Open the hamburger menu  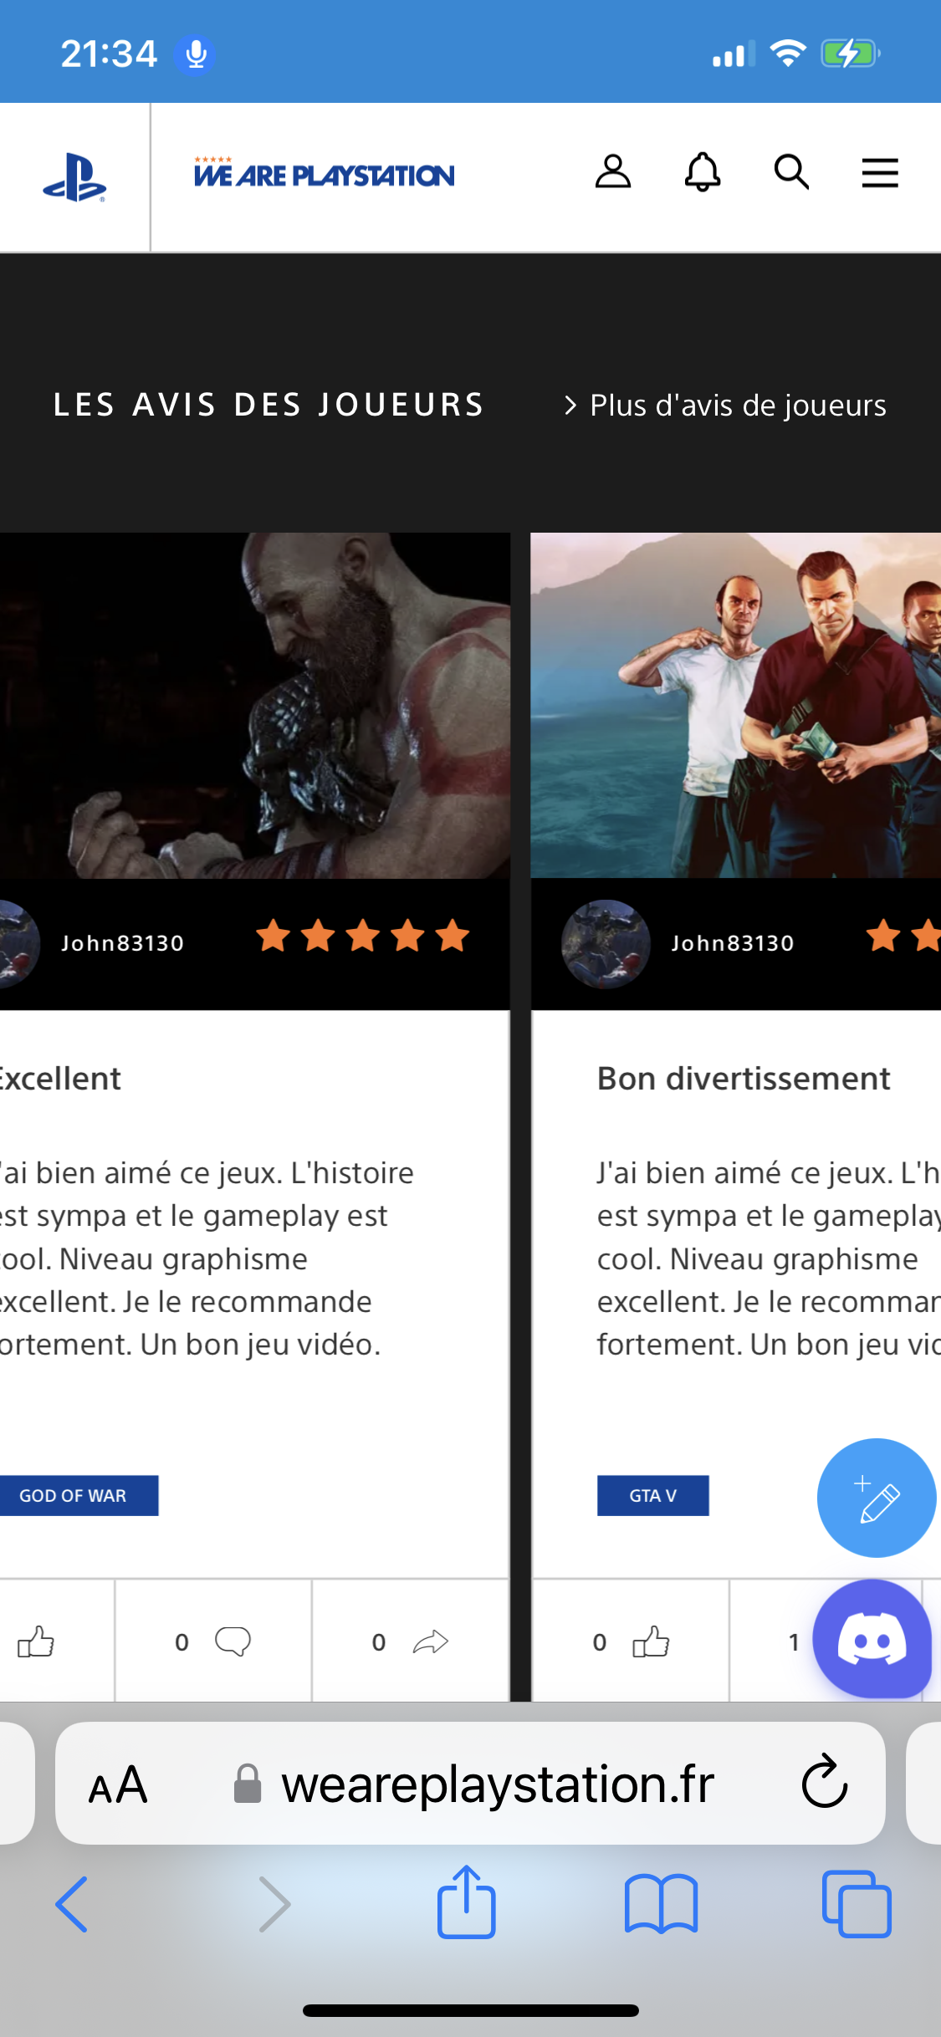pyautogui.click(x=880, y=173)
